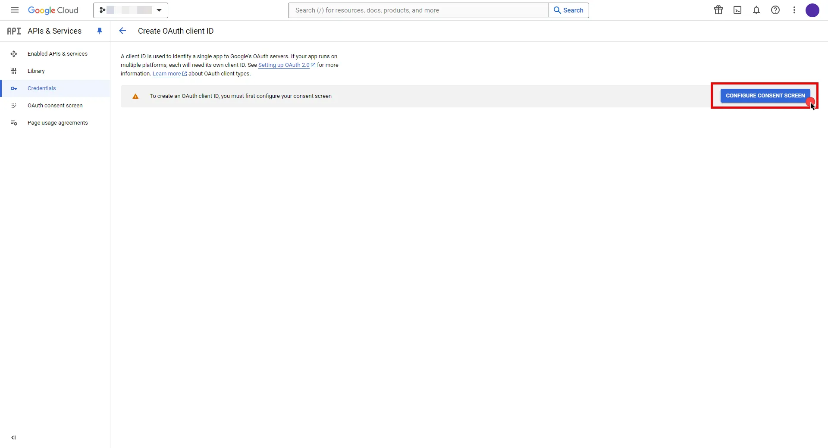The image size is (828, 448).
Task: Open the notifications bell
Action: 756,10
